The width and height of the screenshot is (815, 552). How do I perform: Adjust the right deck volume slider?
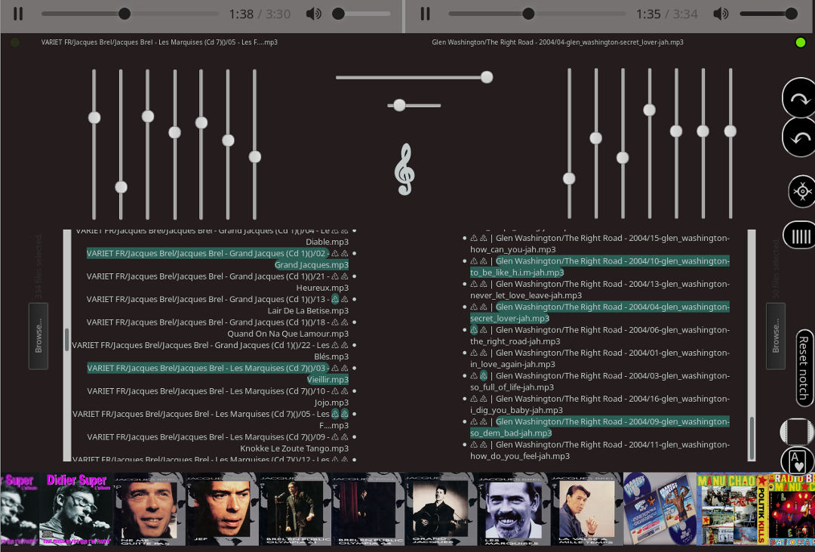[769, 14]
